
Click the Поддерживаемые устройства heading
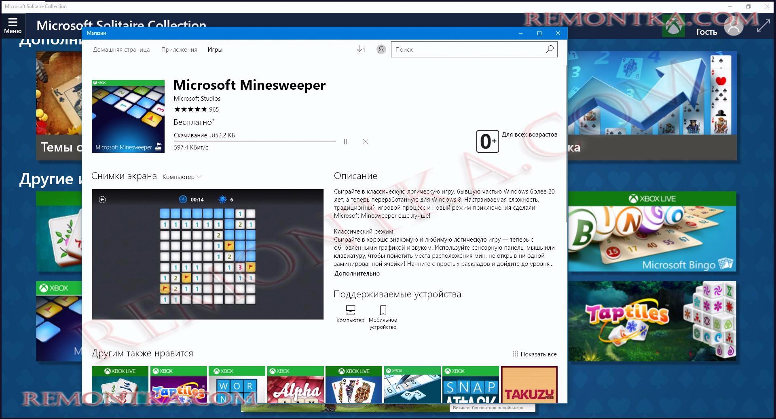click(x=398, y=294)
